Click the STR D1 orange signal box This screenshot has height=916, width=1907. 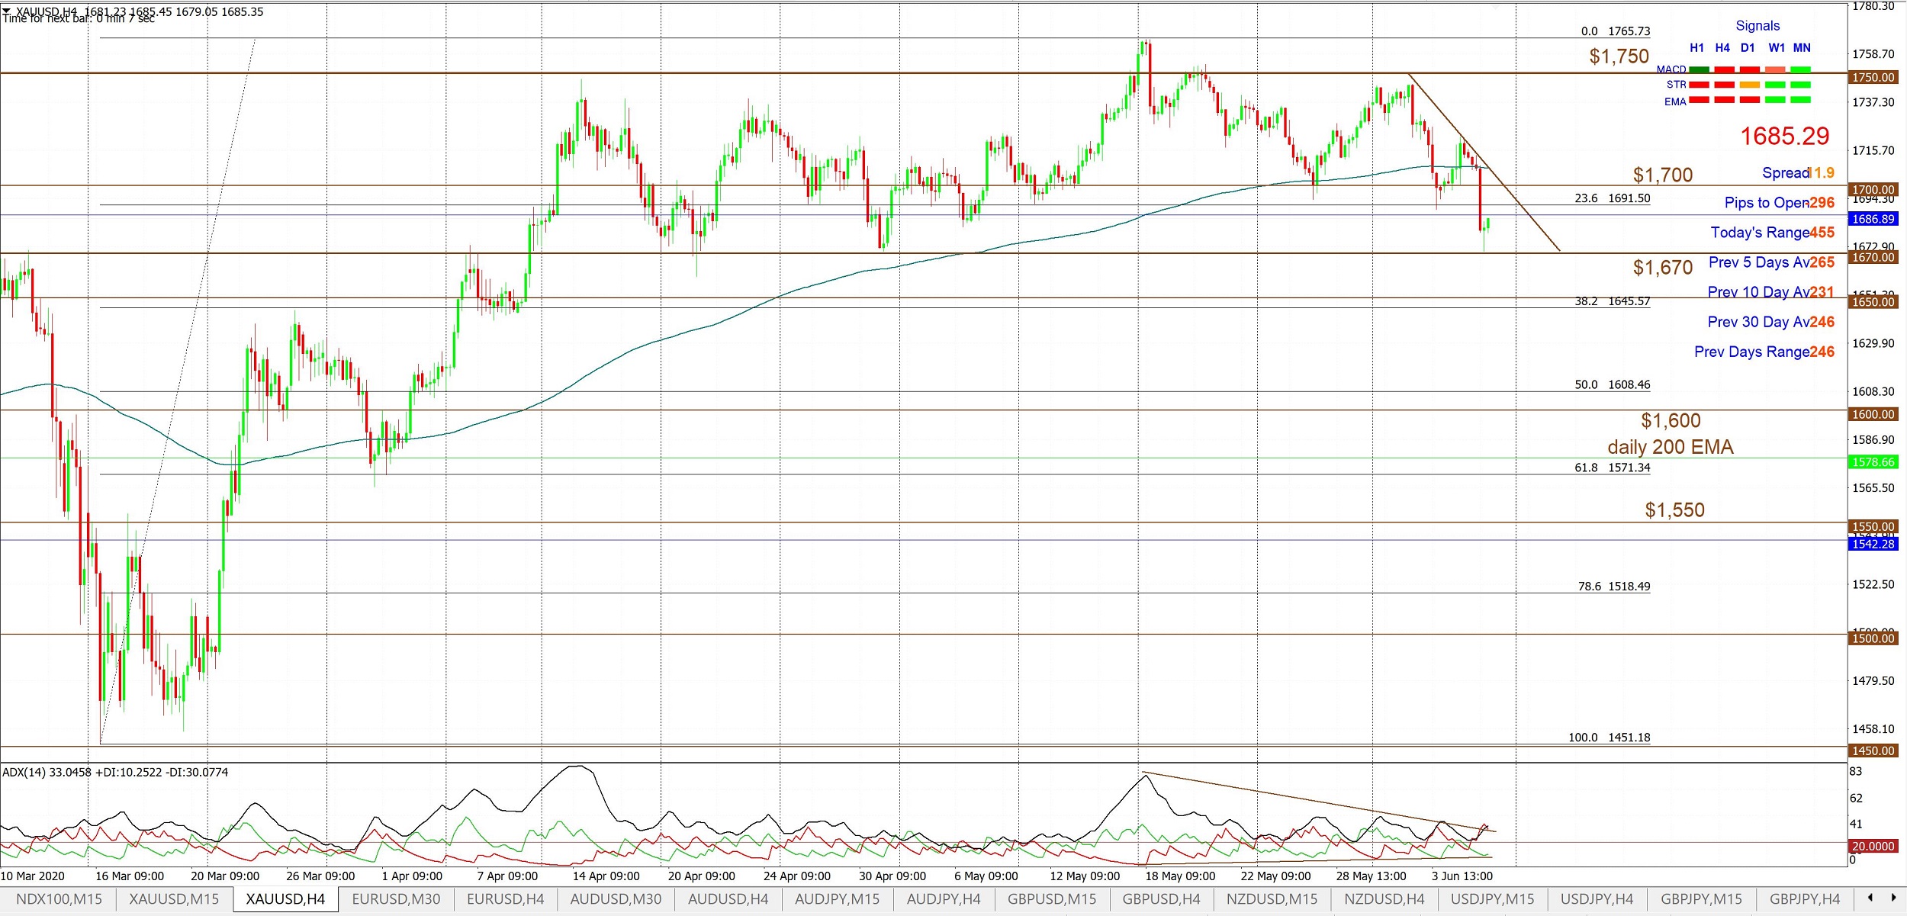(x=1750, y=85)
